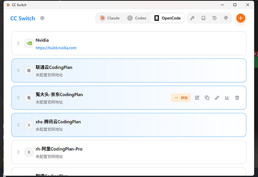Click the CC Switch blue title

pyautogui.click(x=22, y=18)
